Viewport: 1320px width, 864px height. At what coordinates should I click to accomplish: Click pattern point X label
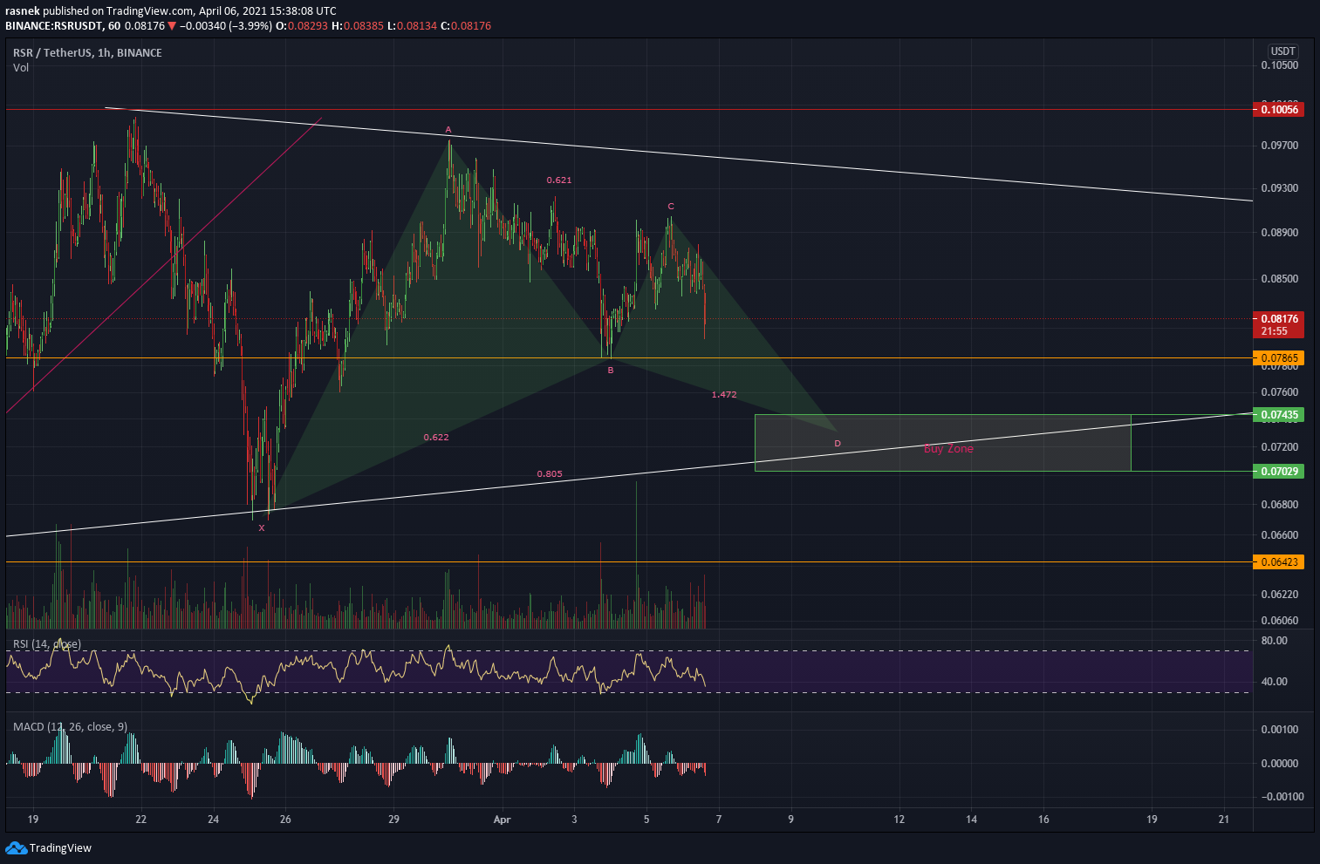click(262, 528)
